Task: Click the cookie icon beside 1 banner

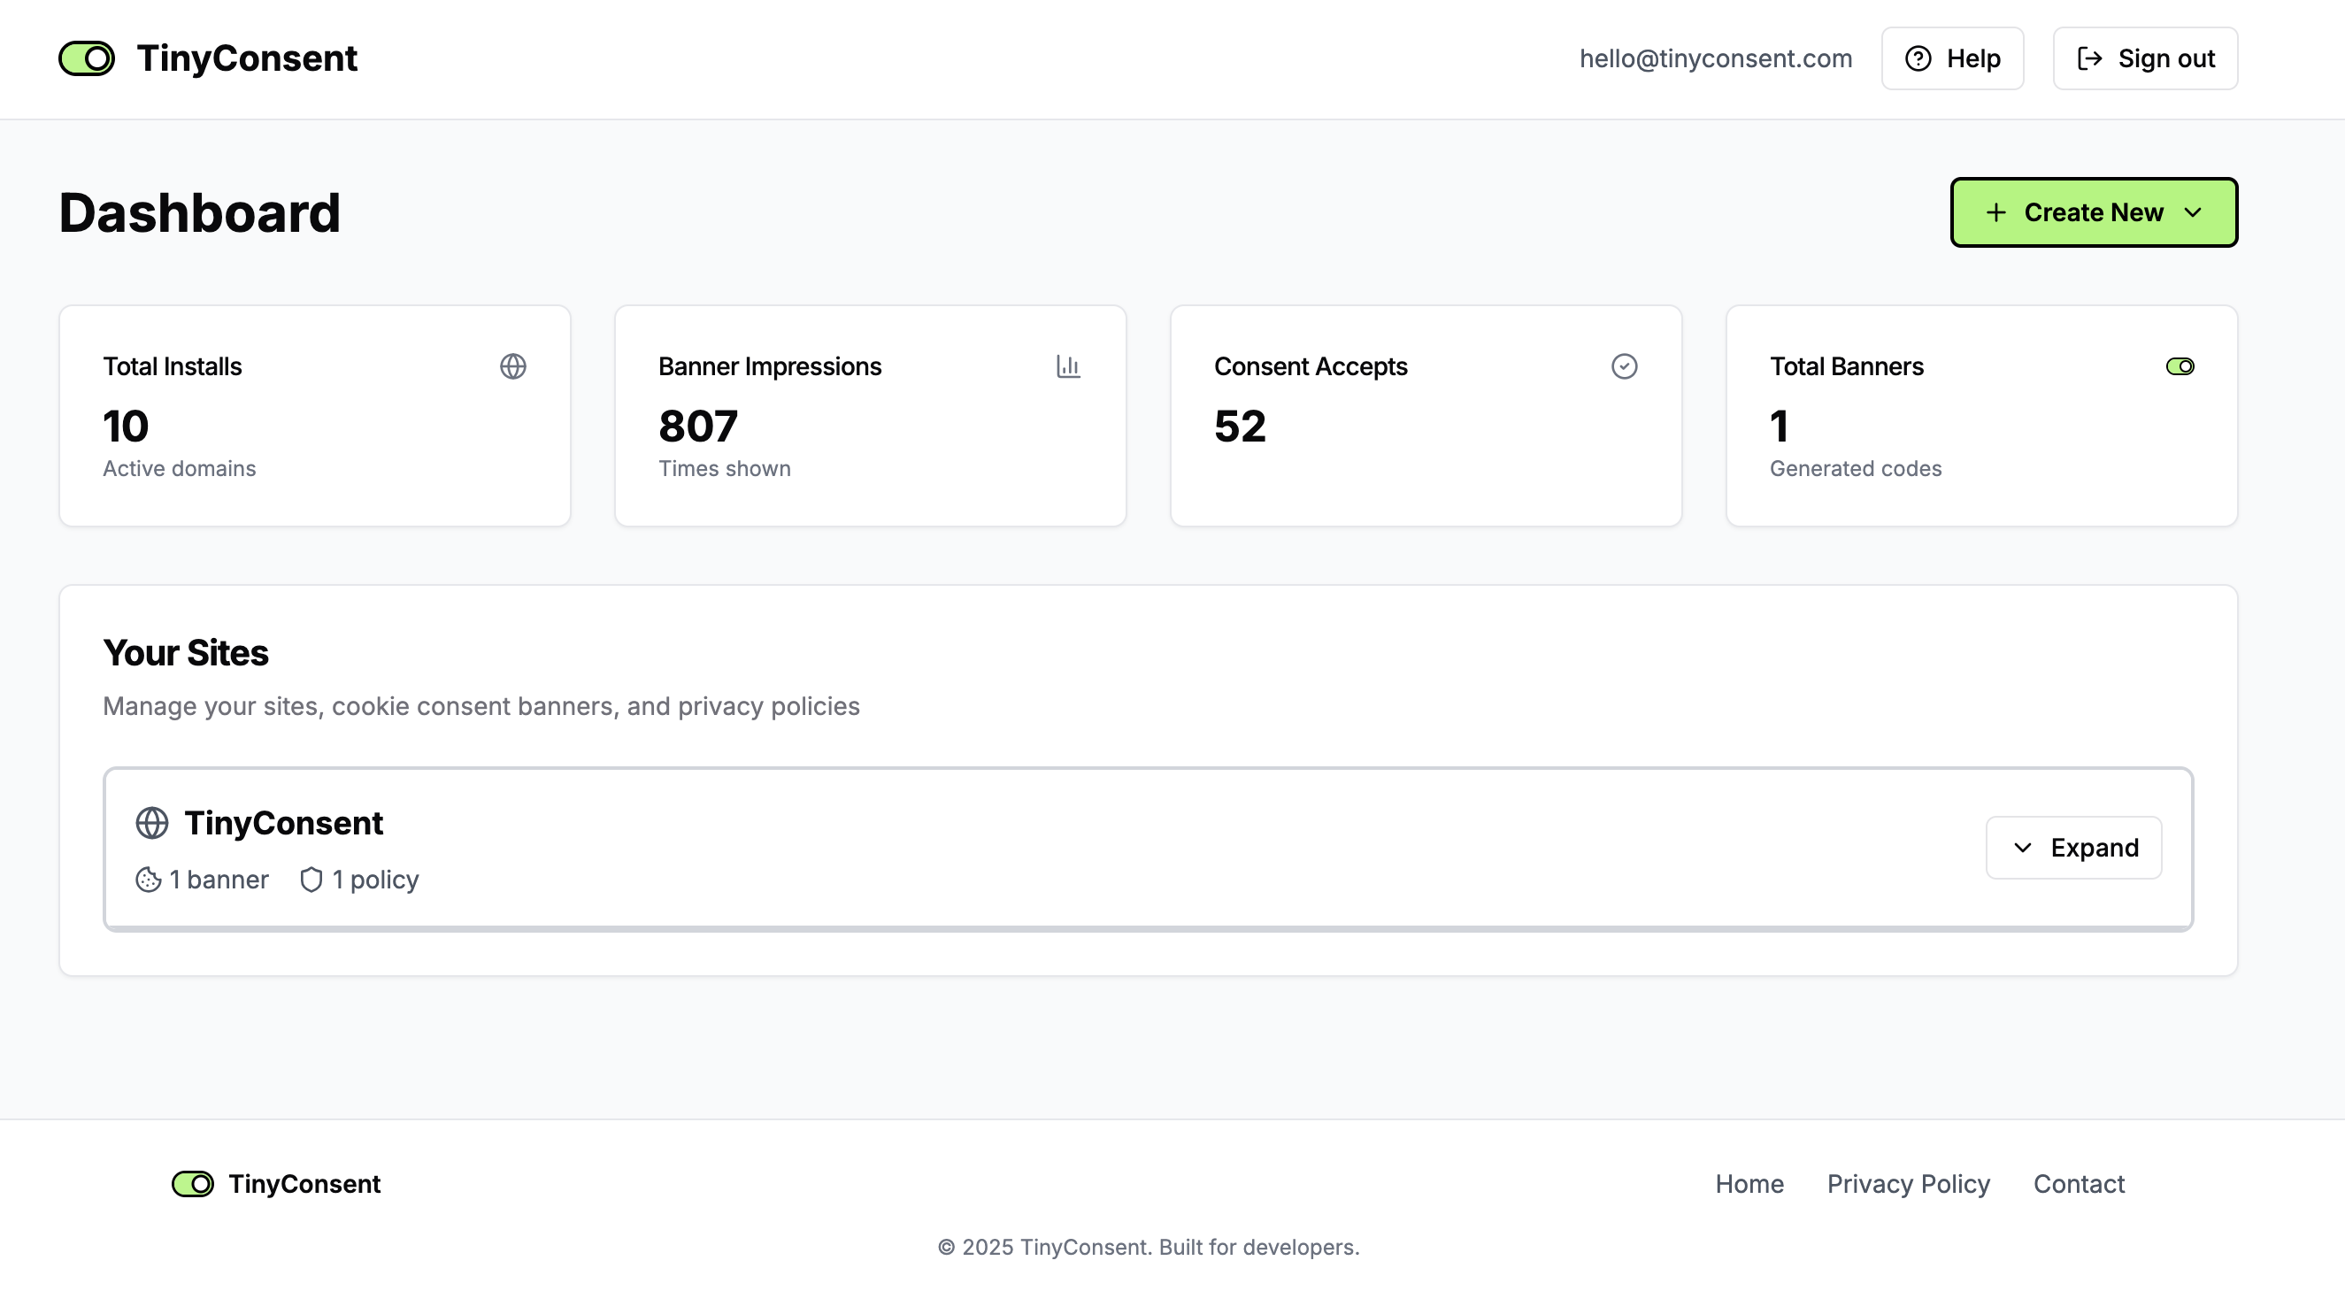Action: tap(149, 880)
